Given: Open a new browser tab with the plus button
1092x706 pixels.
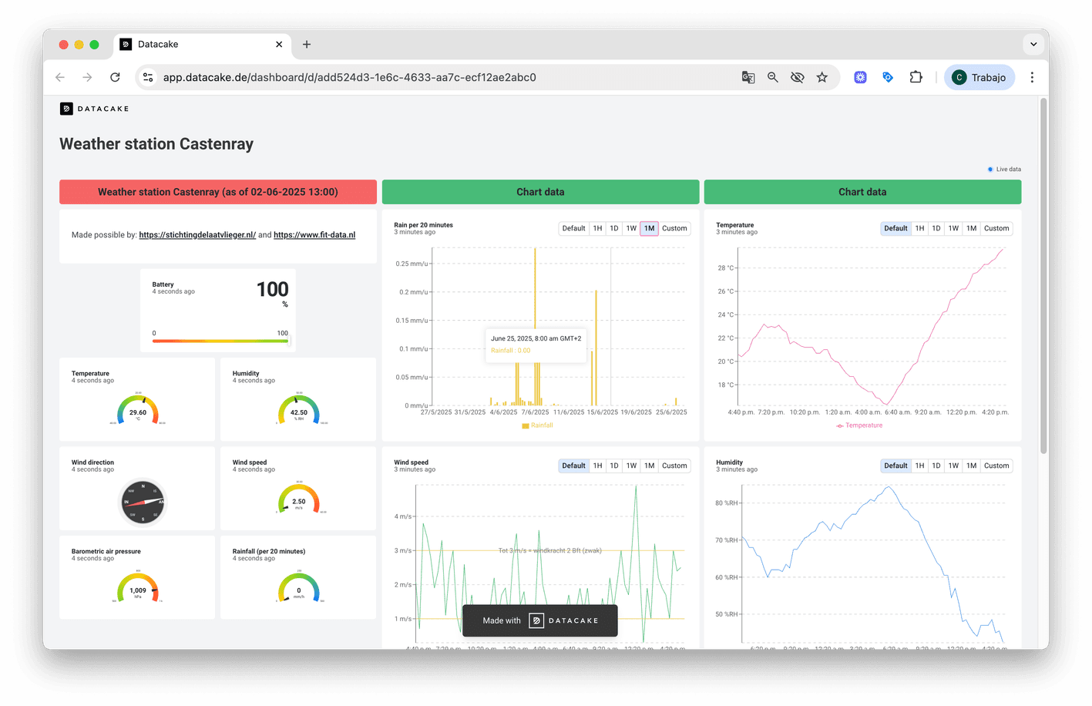Looking at the screenshot, I should coord(307,44).
